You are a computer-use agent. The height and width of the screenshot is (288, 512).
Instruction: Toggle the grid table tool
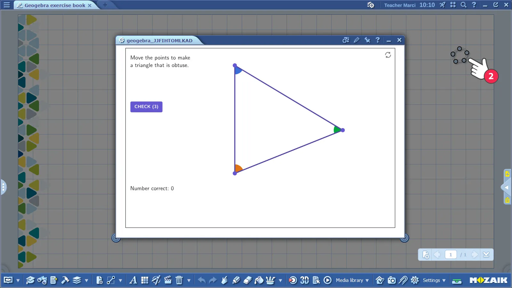pos(145,280)
